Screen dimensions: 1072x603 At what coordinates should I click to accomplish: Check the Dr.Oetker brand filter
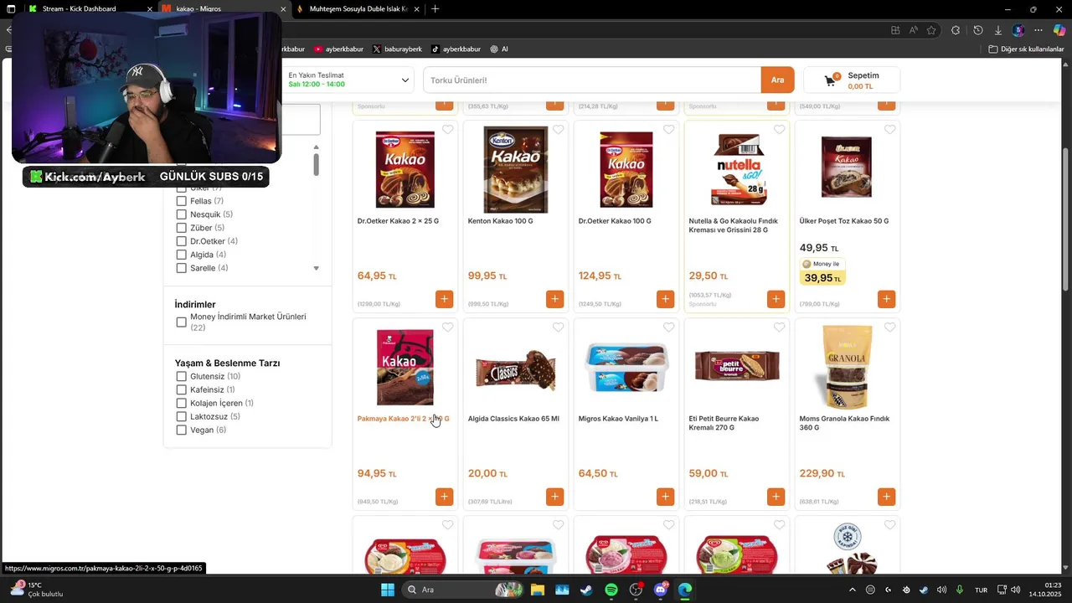181,241
